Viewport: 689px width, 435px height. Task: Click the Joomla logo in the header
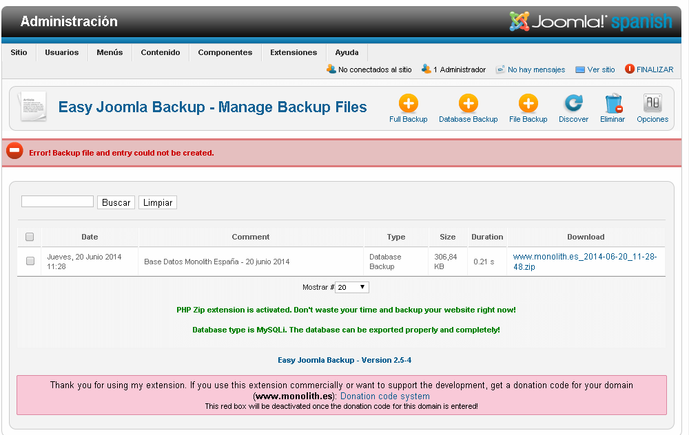click(x=590, y=21)
